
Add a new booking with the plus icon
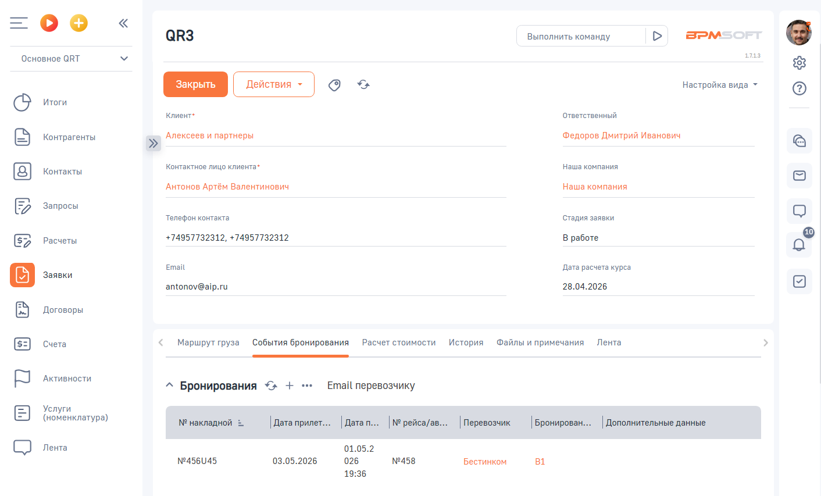(x=289, y=385)
